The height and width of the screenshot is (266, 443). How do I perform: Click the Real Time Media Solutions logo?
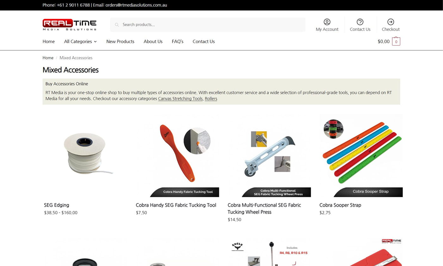70,25
